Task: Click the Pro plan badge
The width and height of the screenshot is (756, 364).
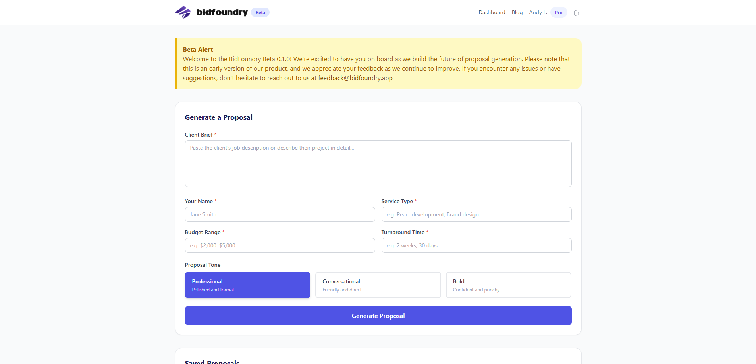Action: tap(559, 13)
